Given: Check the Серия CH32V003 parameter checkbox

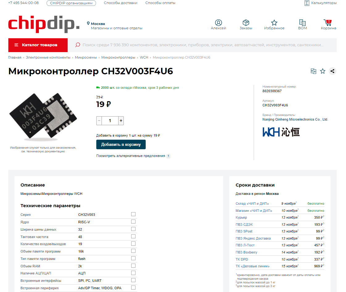Looking at the screenshot, I should pyautogui.click(x=133, y=214).
